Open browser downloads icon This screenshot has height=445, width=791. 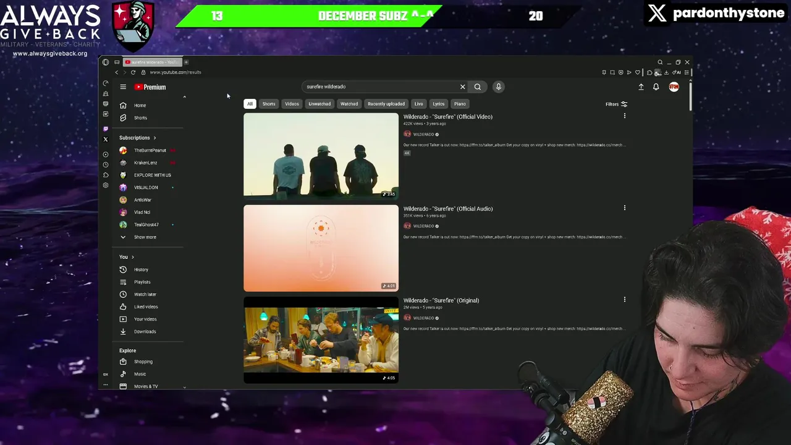pyautogui.click(x=666, y=72)
